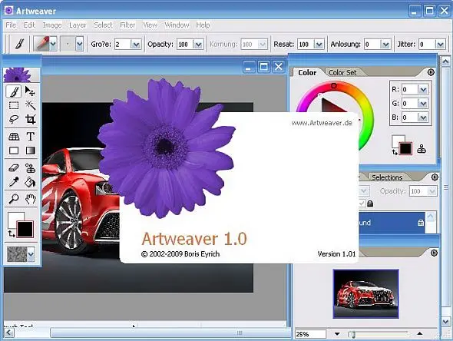Open the Color panel options menu

(x=431, y=72)
